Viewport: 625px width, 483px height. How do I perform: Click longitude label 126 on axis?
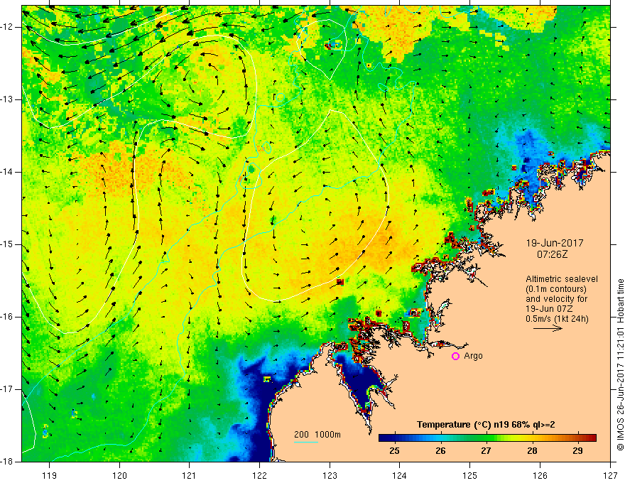(x=540, y=475)
